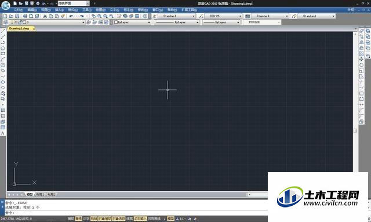
Task: Toggle 对象捕捉 object snap in status bar
Action: (x=104, y=219)
